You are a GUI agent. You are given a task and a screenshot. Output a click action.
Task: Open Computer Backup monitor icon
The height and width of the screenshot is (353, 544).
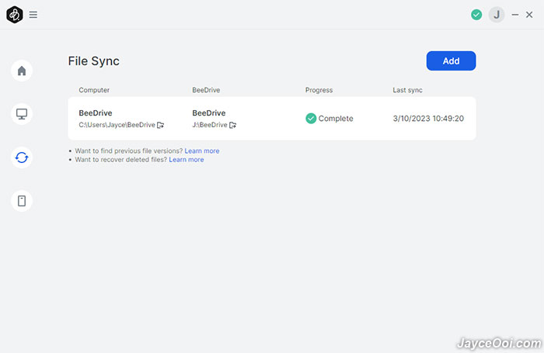tap(22, 114)
